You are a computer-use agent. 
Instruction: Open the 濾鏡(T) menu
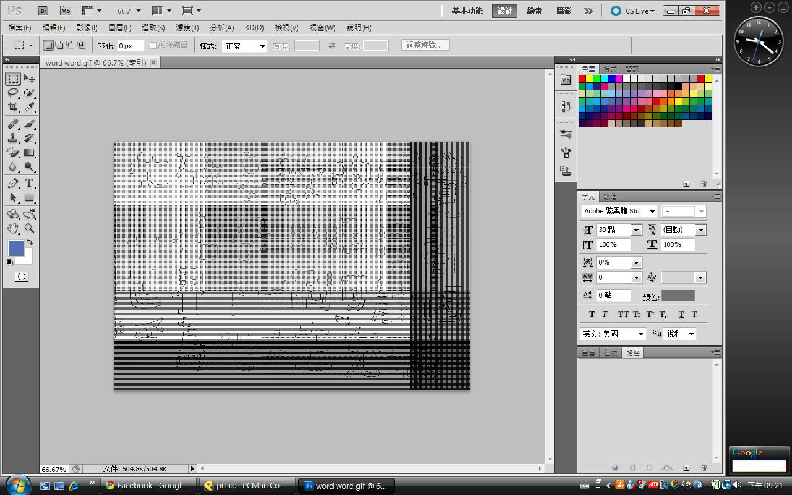(x=187, y=28)
